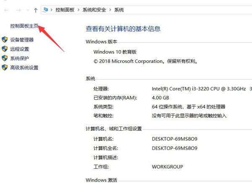
Task: Click 已安装的内存(RAM) label
Action: [115, 98]
